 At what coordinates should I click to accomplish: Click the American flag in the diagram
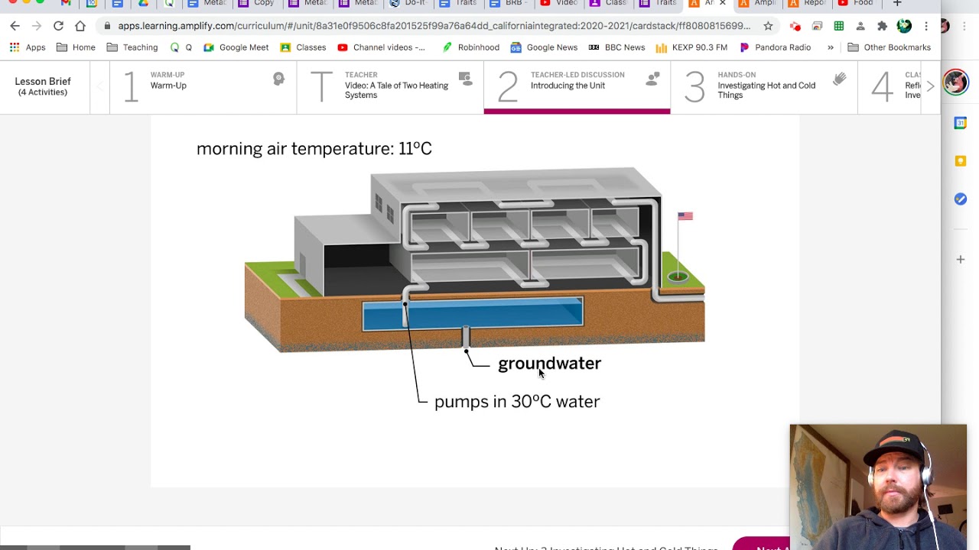[685, 216]
